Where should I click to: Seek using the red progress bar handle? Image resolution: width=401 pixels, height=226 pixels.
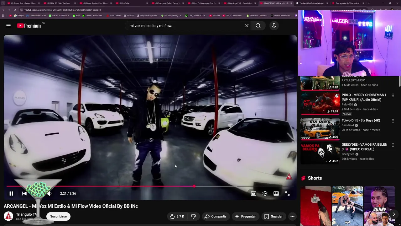(x=194, y=186)
